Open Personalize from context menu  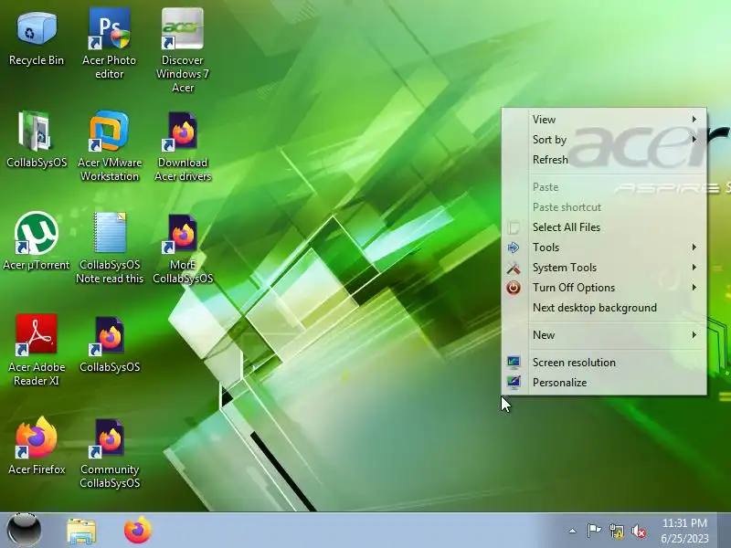pyautogui.click(x=604, y=382)
